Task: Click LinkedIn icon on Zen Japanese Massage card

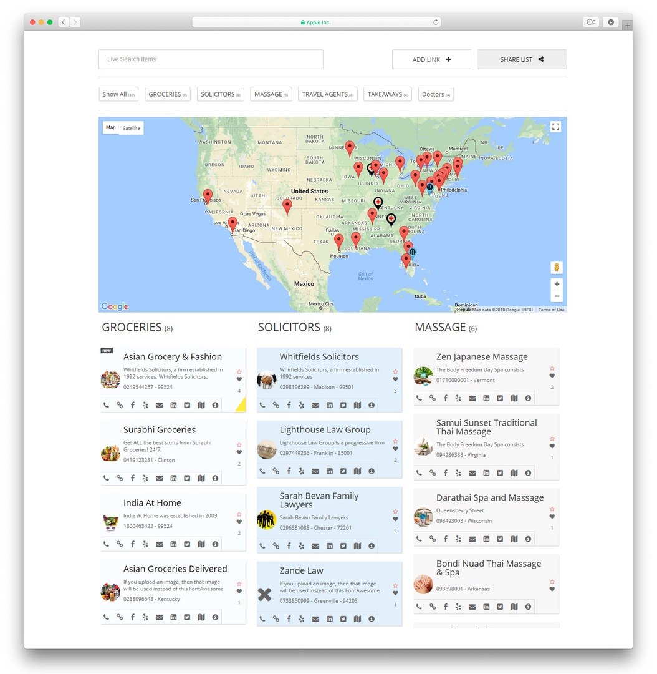Action: (486, 398)
